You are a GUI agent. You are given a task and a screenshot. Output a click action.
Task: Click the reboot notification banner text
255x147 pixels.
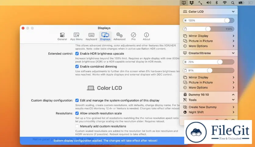[x=105, y=141]
